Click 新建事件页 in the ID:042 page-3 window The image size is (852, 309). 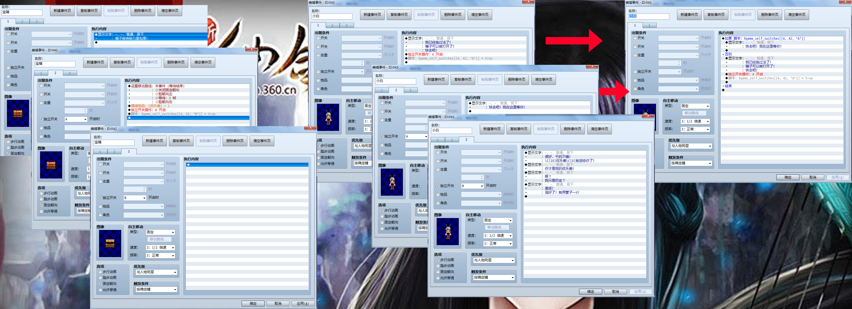[x=154, y=141]
